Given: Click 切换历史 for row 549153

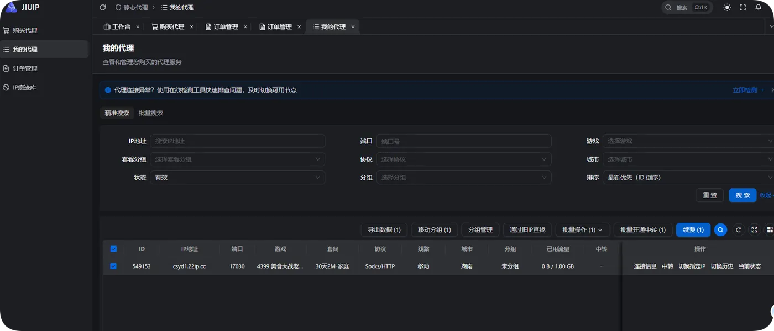Looking at the screenshot, I should (x=722, y=266).
